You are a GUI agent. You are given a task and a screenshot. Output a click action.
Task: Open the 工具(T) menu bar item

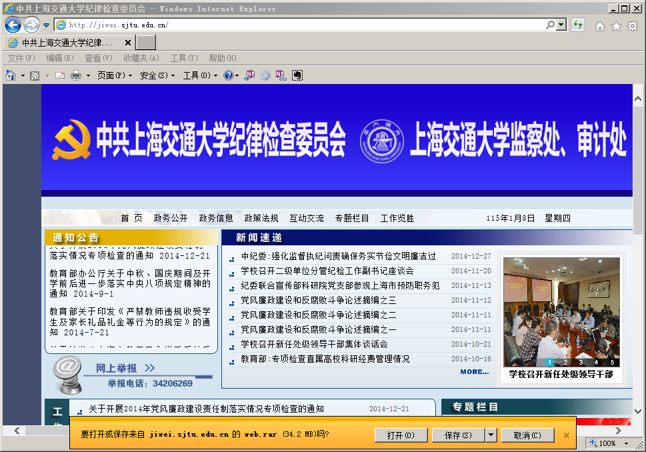[x=184, y=58]
